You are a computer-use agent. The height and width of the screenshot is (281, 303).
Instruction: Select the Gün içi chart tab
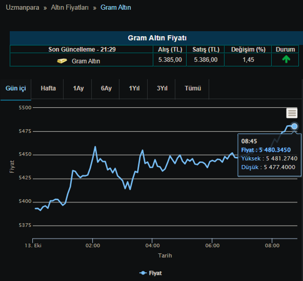(x=16, y=88)
